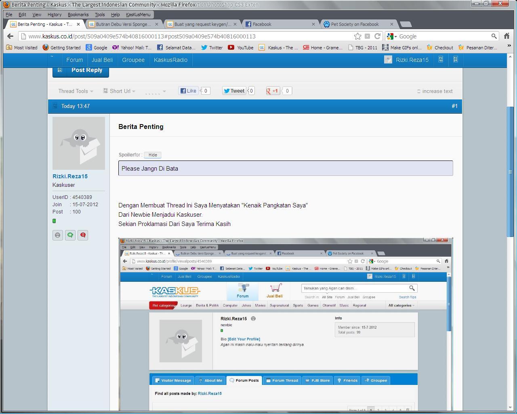Close the Butiran Debu Versi Sponge tab
517x414 pixels.
pyautogui.click(x=157, y=24)
